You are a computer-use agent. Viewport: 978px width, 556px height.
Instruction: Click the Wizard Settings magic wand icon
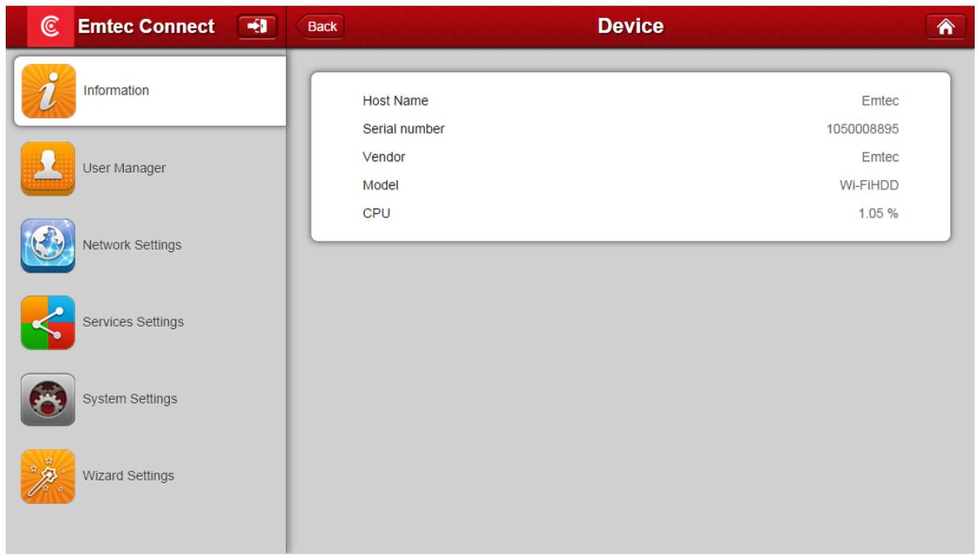tap(48, 476)
